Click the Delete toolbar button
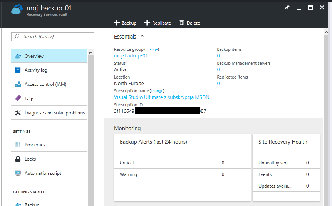The height and width of the screenshot is (206, 332). [x=190, y=23]
